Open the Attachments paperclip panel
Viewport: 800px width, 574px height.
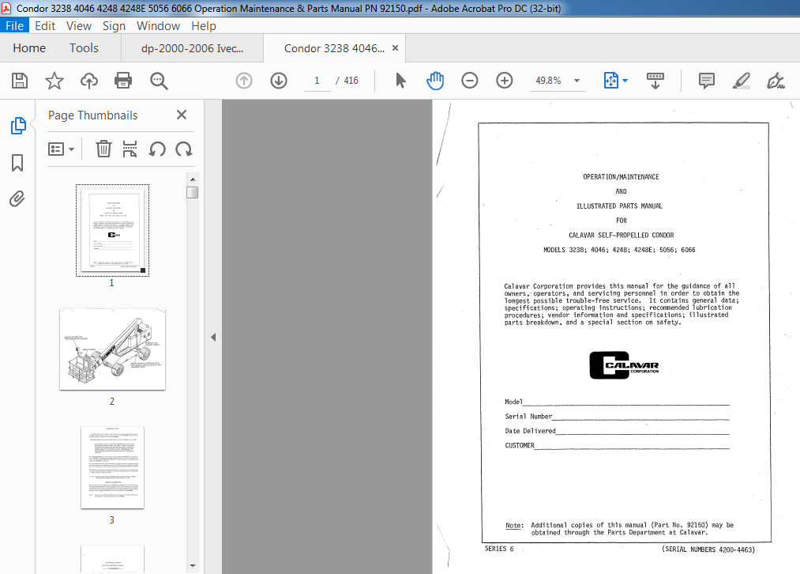[x=17, y=198]
